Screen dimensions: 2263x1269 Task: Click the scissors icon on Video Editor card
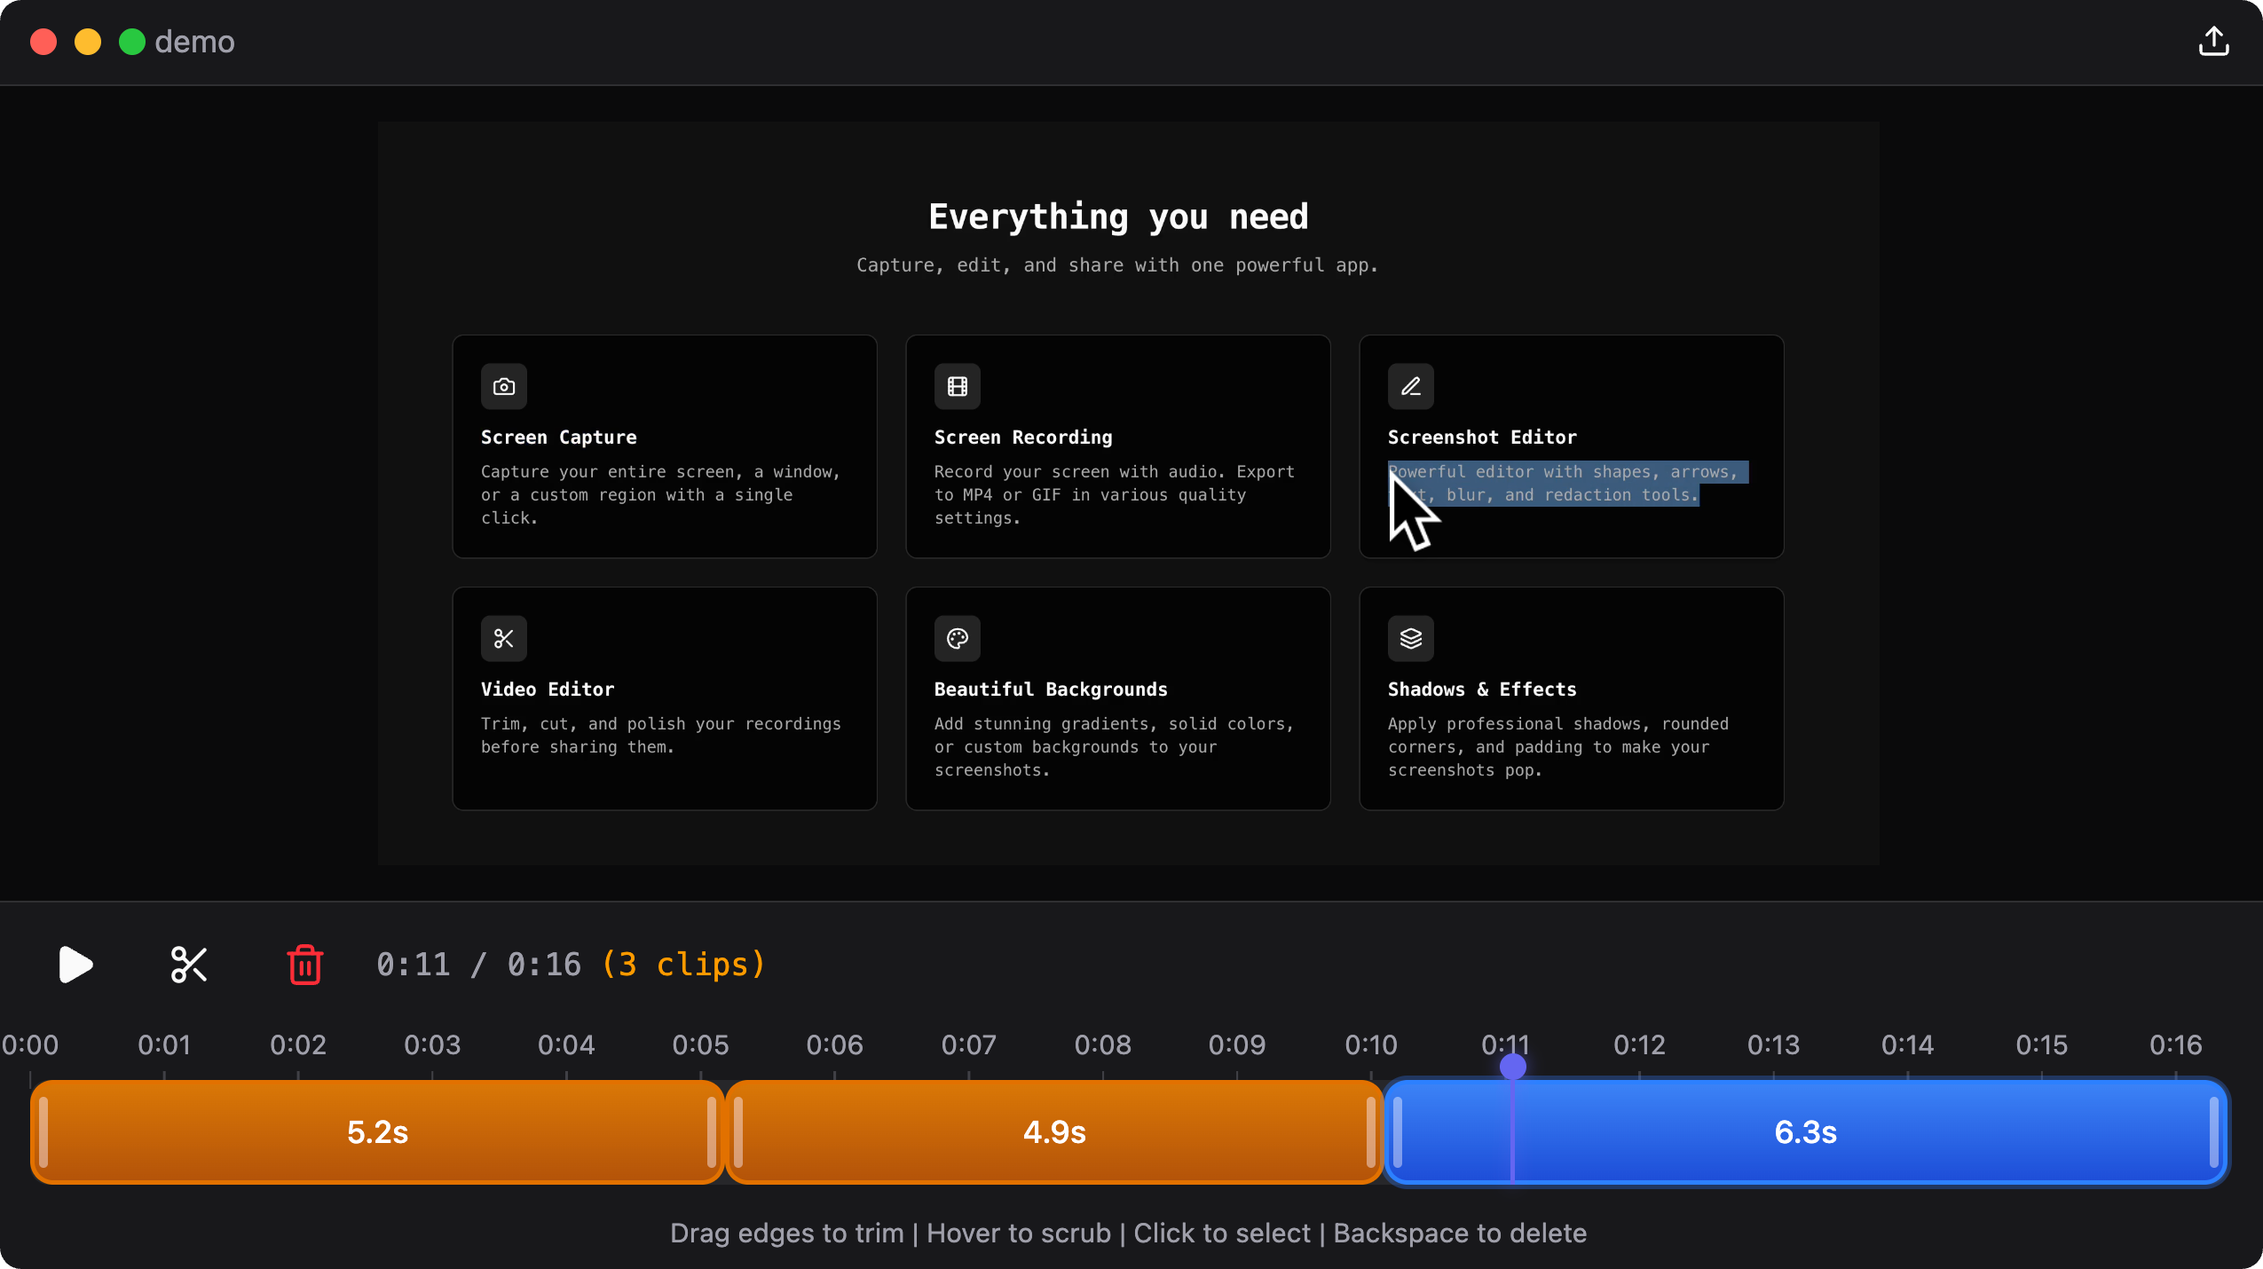point(503,638)
